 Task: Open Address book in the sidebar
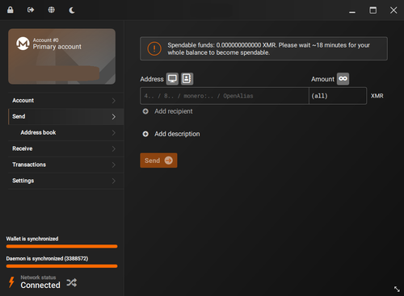[66, 132]
